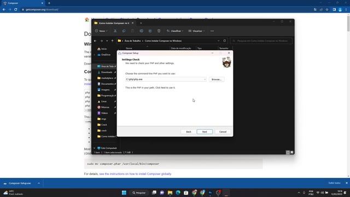Open Chrome three-dot menu
This screenshot has width=350, height=197.
pos(346,10)
